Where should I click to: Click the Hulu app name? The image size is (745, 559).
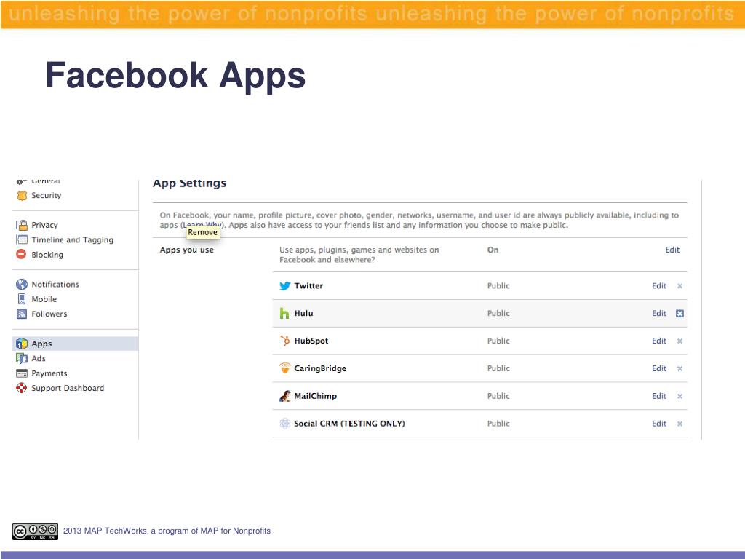coord(303,313)
